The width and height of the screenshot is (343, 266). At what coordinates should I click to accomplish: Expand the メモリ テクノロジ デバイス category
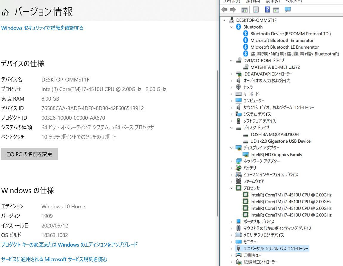(231, 235)
